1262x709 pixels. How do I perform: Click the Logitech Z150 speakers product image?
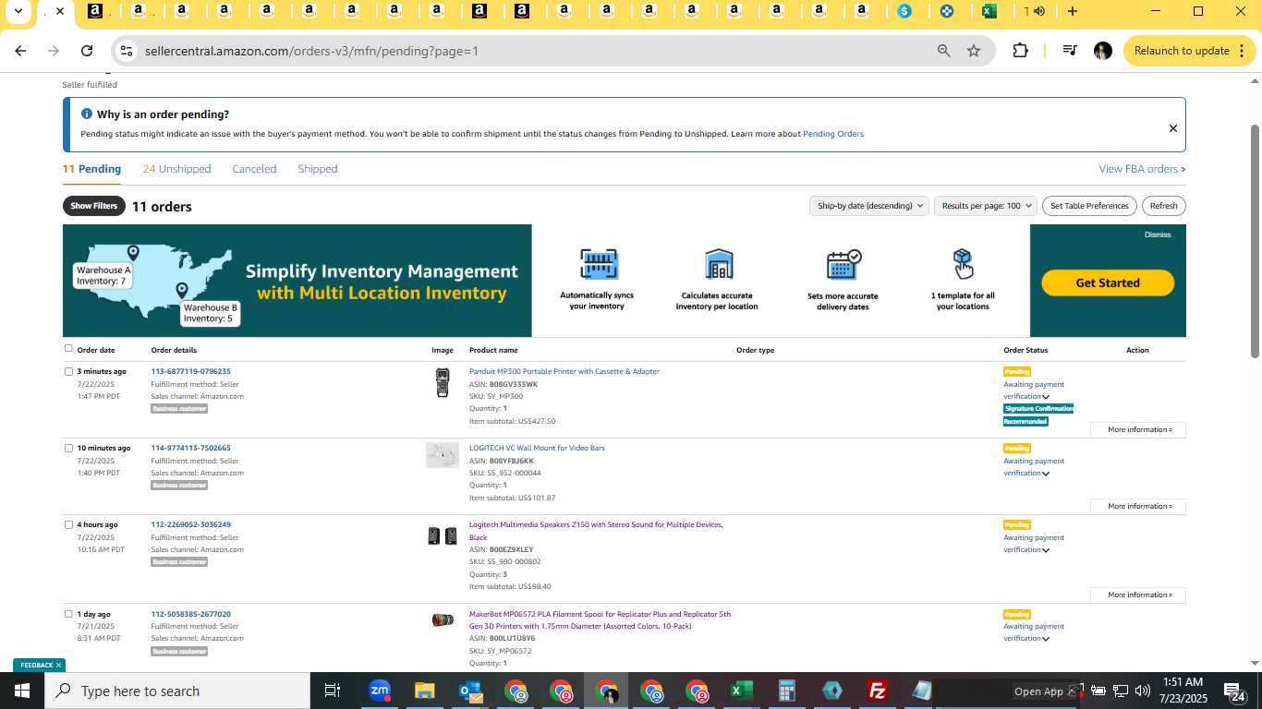443,535
